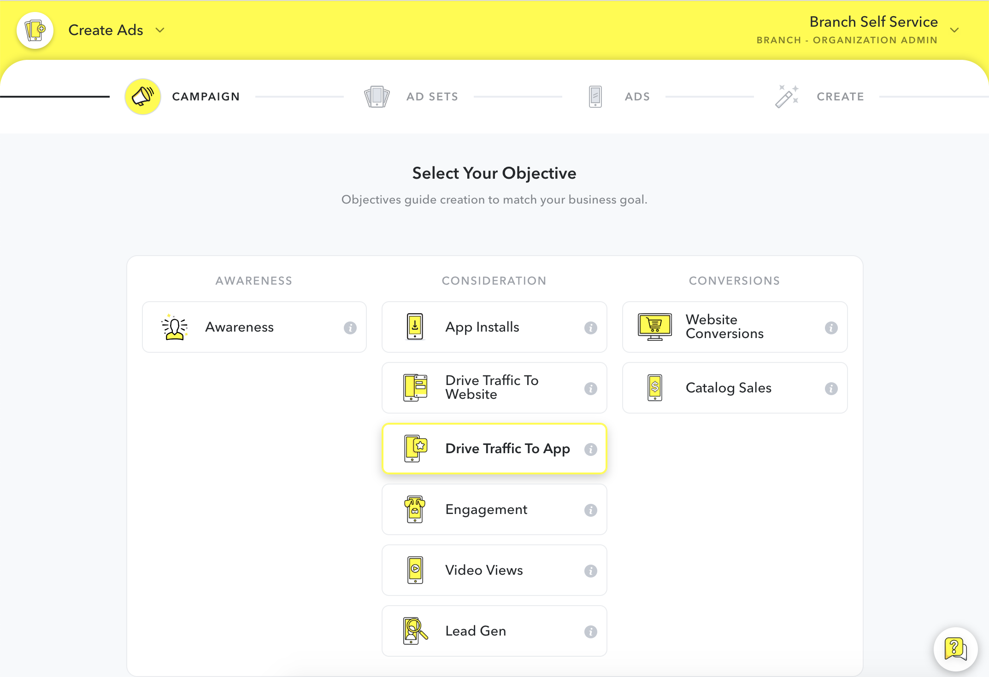
Task: Show info for Drive Traffic To App
Action: 591,449
